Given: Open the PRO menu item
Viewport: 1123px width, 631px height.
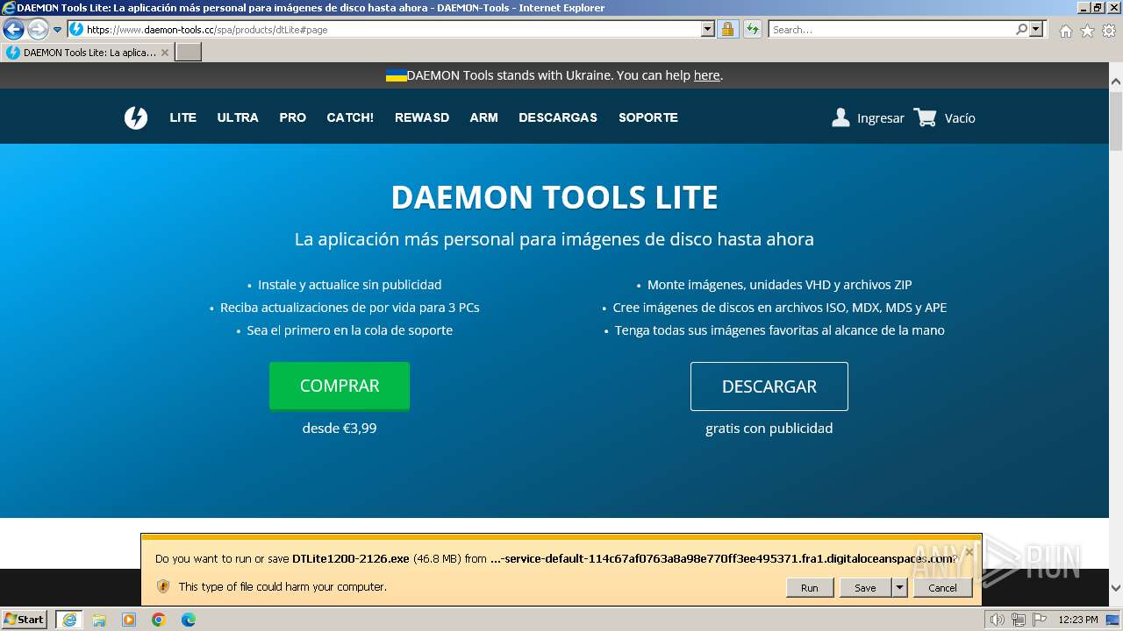Looking at the screenshot, I should pyautogui.click(x=292, y=117).
